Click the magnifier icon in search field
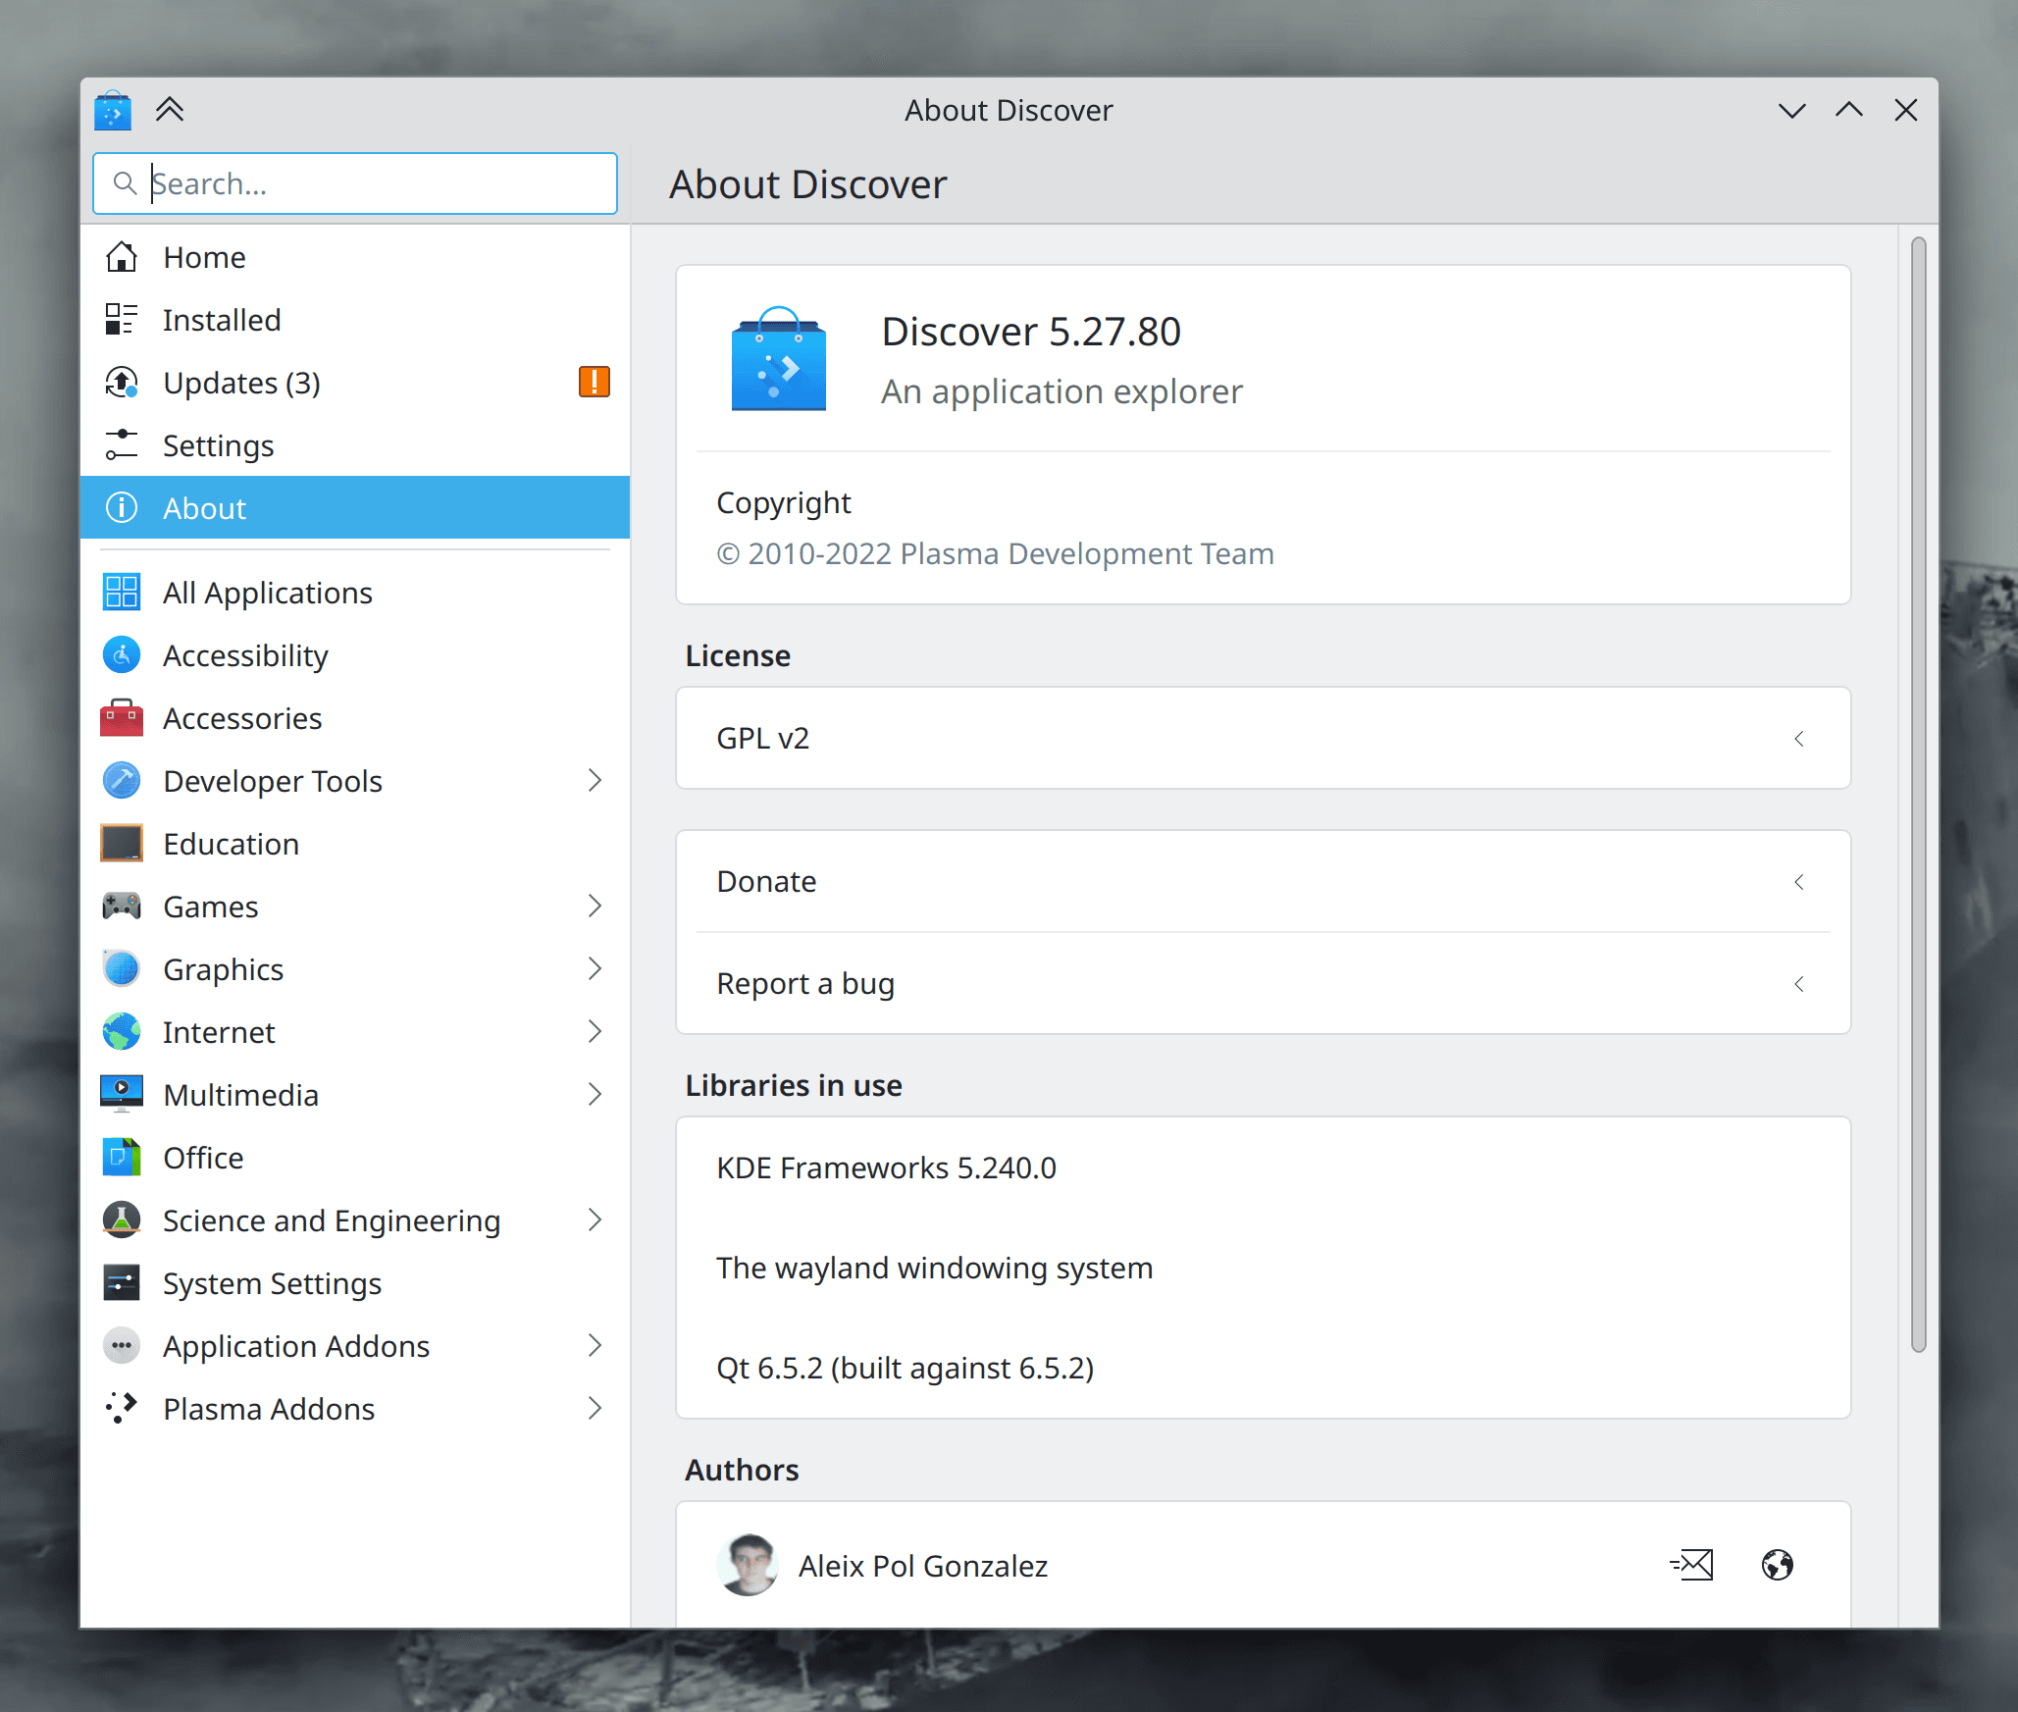The image size is (2018, 1712). point(125,183)
